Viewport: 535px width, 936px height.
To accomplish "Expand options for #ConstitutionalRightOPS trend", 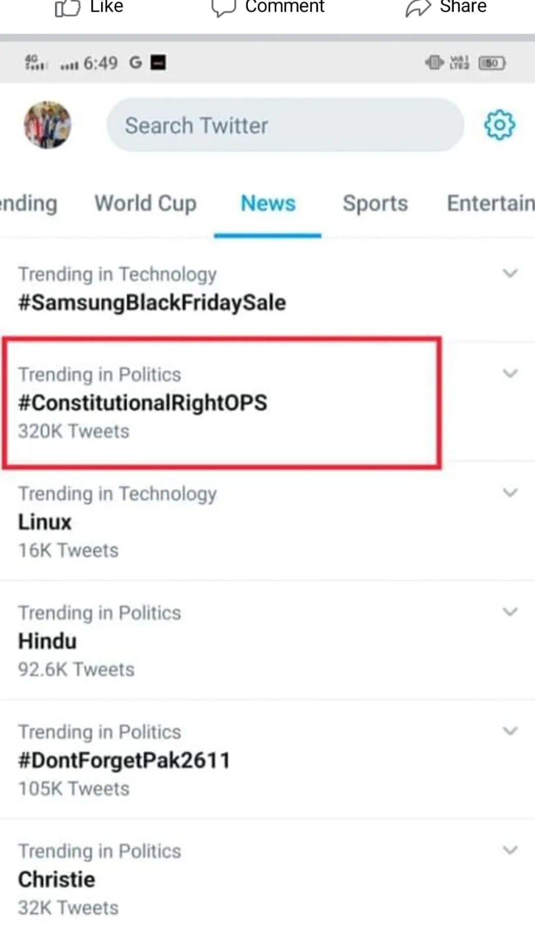I will click(x=510, y=373).
